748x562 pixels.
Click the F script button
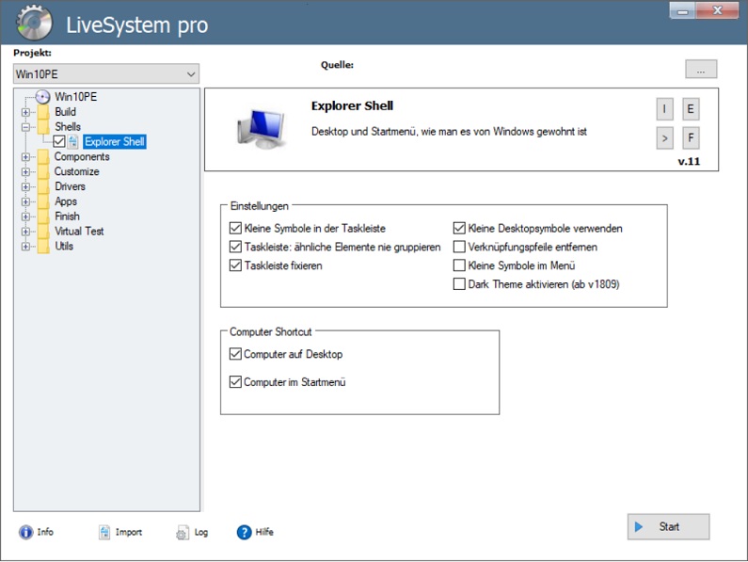(x=691, y=138)
